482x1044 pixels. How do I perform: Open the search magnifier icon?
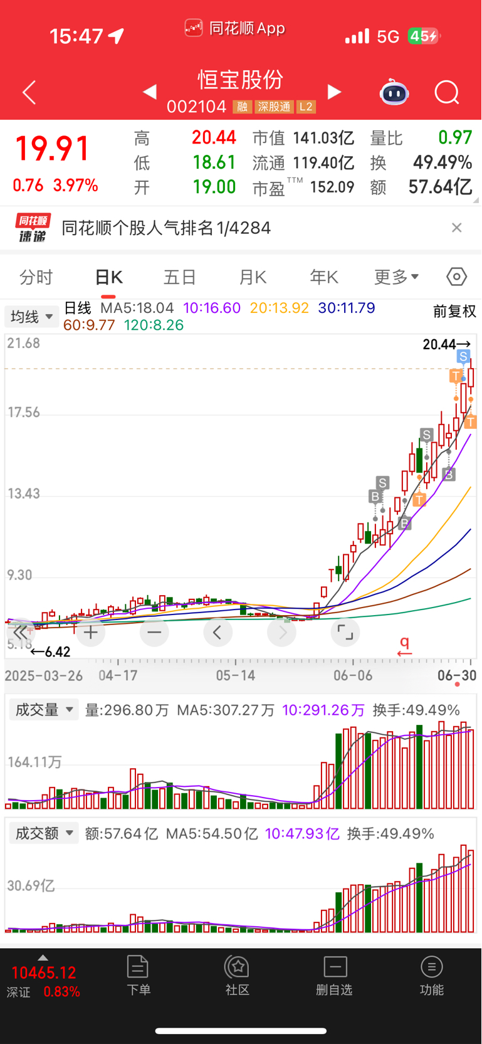447,93
